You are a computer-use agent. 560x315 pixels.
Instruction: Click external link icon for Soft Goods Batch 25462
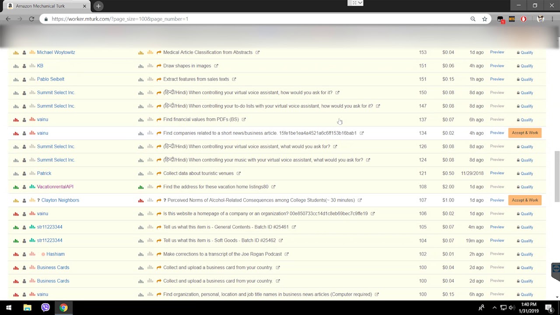point(280,241)
